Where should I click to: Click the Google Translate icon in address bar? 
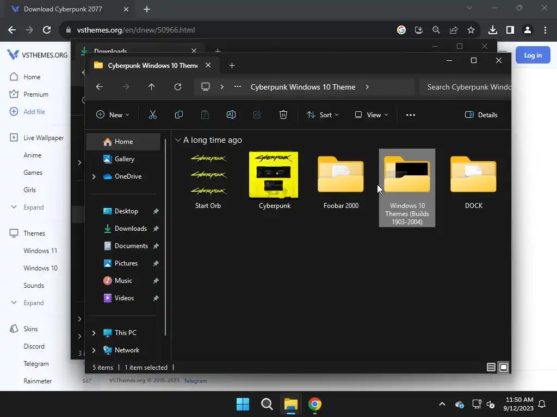pos(401,30)
